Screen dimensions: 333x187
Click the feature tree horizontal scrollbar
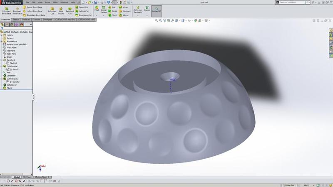click(x=16, y=174)
